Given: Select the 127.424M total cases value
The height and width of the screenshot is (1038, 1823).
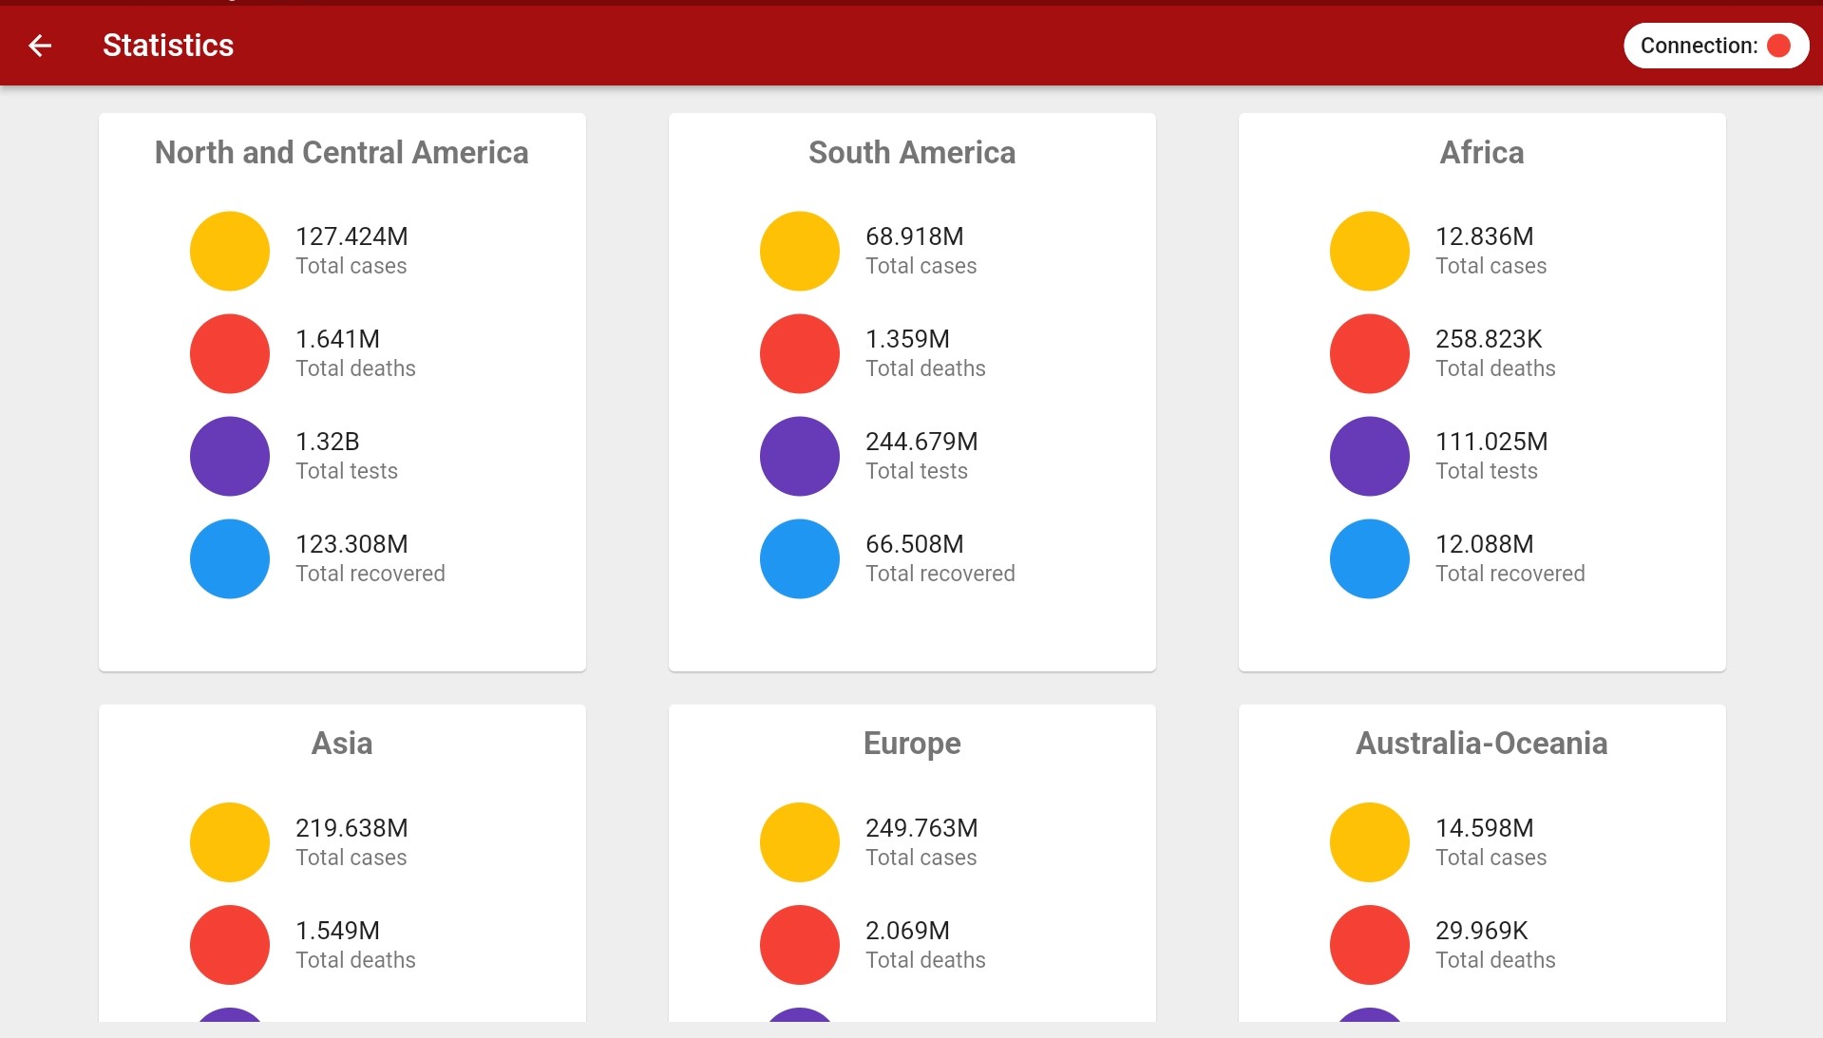Looking at the screenshot, I should pyautogui.click(x=351, y=236).
